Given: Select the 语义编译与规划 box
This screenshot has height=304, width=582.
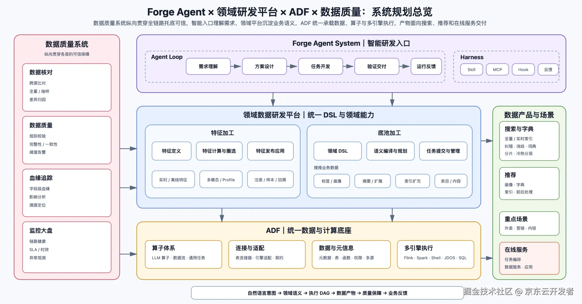Looking at the screenshot, I should coord(391,151).
